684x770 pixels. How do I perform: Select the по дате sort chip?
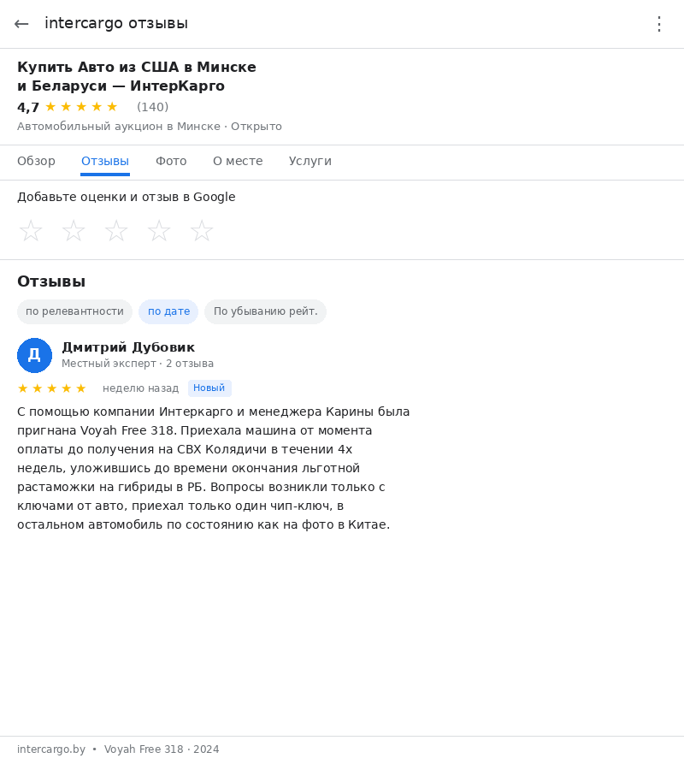pos(168,311)
